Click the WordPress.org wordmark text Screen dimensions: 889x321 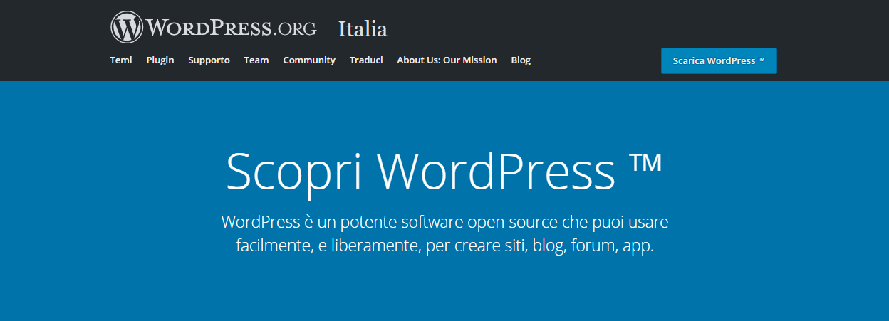(x=232, y=28)
